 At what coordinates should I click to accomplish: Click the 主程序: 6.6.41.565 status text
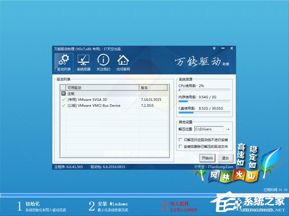click(x=68, y=167)
